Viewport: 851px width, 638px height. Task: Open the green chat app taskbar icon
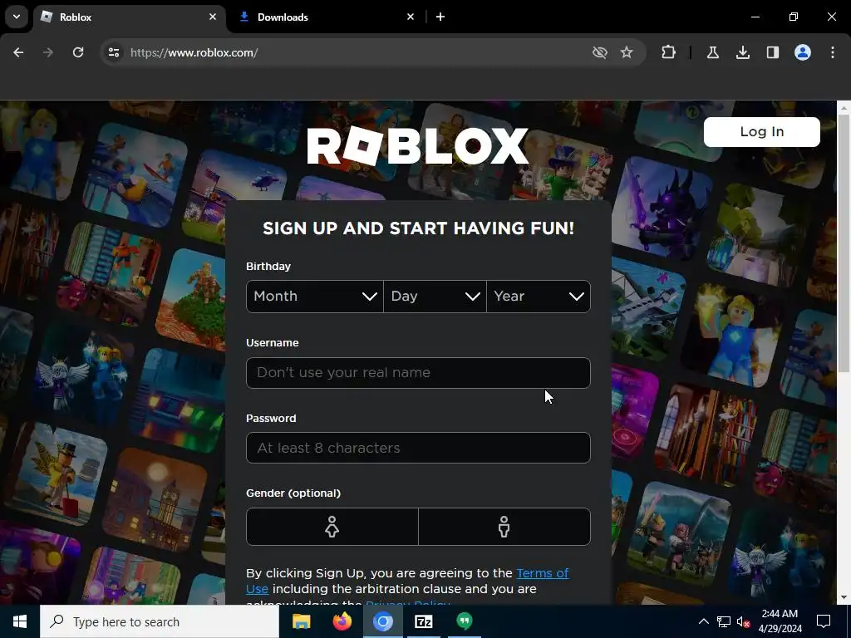pos(464,621)
